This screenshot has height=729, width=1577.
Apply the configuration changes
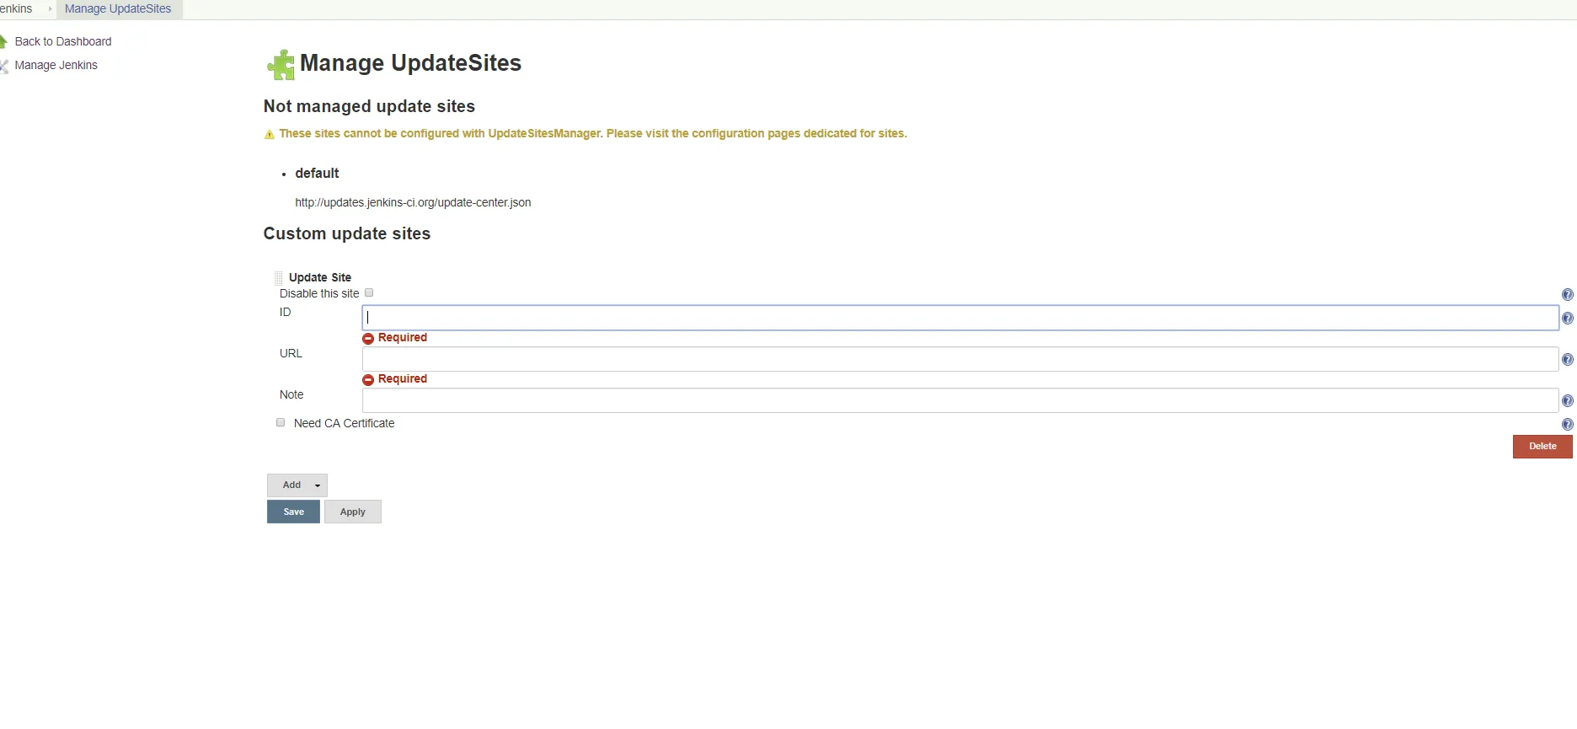point(353,512)
